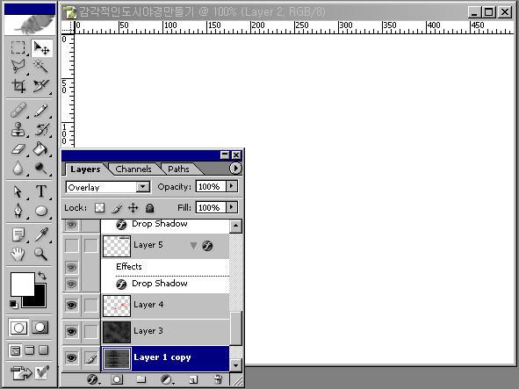
Task: Switch to the Channels tab
Action: (x=133, y=169)
